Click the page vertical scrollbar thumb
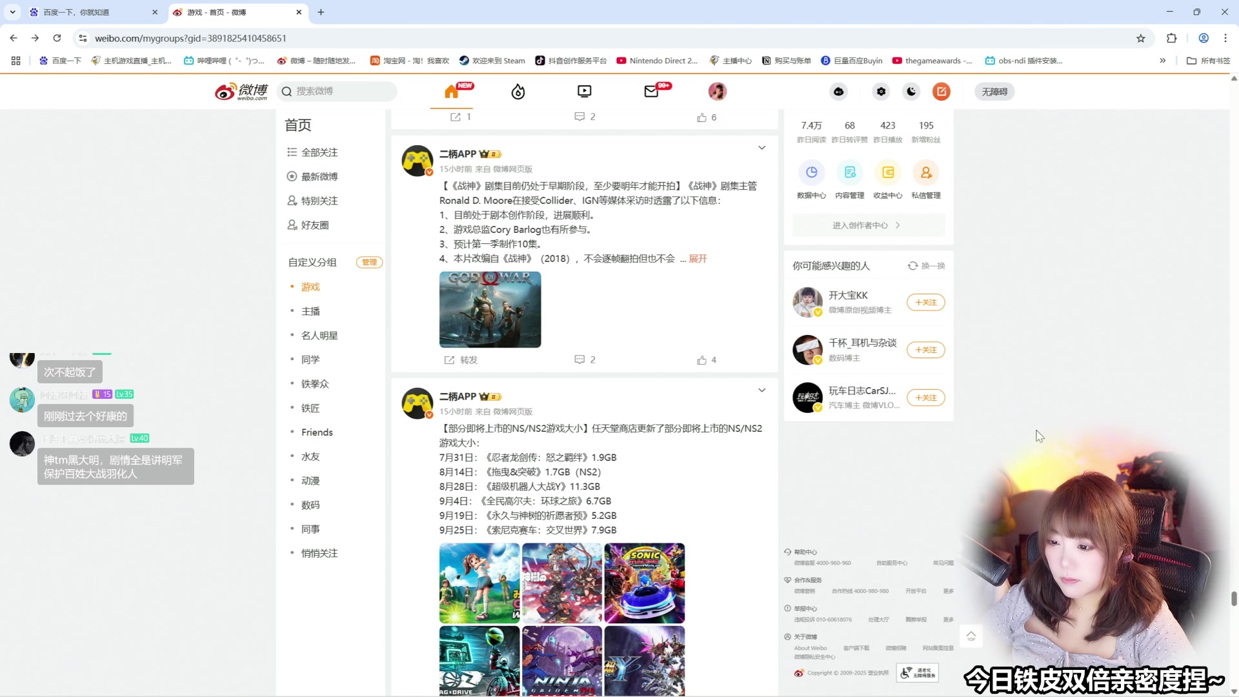1239x697 pixels. point(1234,598)
